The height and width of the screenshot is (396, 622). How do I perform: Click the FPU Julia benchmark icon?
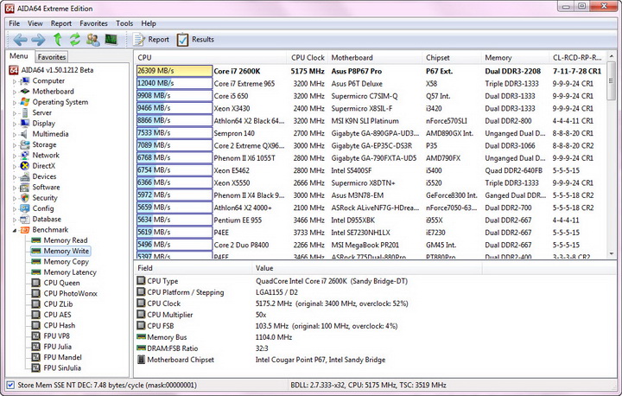pyautogui.click(x=35, y=347)
